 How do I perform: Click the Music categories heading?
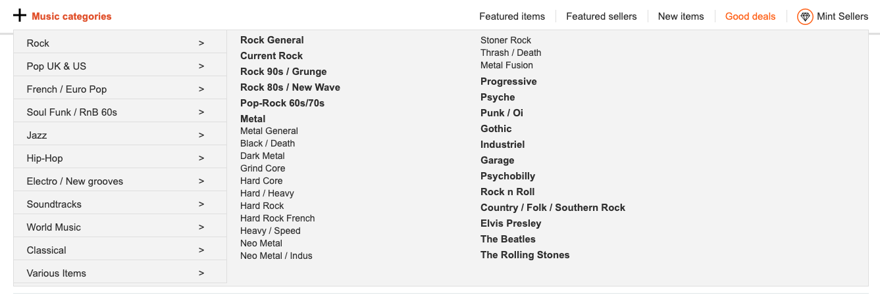(x=72, y=16)
